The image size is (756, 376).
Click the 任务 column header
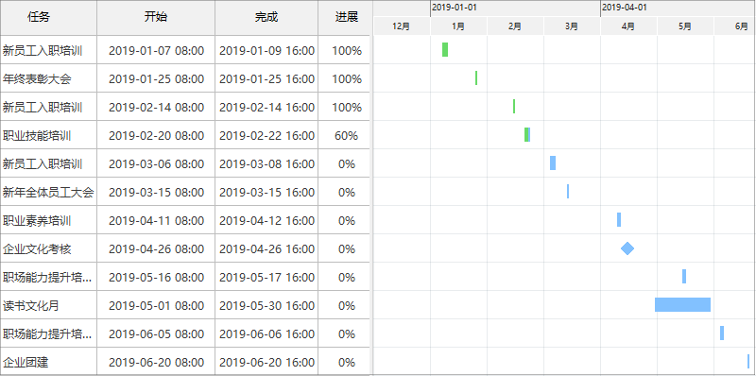coord(48,17)
